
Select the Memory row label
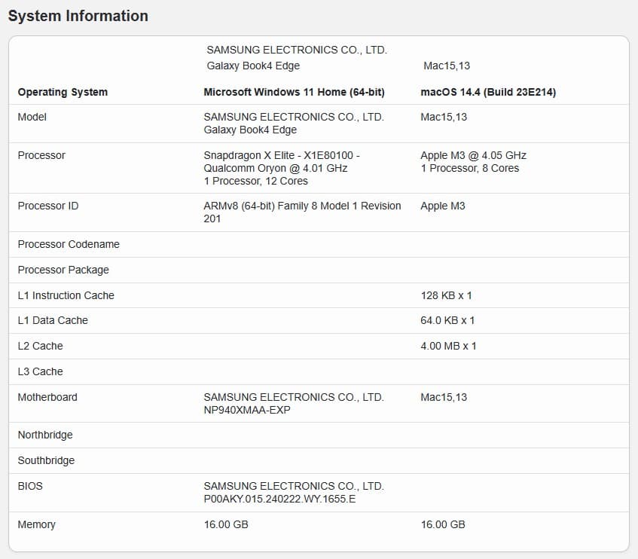coord(37,524)
